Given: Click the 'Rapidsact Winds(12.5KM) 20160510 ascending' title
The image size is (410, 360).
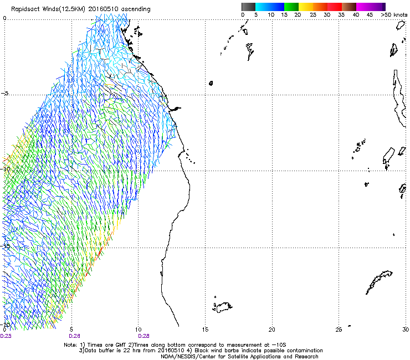Looking at the screenshot, I should click(x=81, y=9).
